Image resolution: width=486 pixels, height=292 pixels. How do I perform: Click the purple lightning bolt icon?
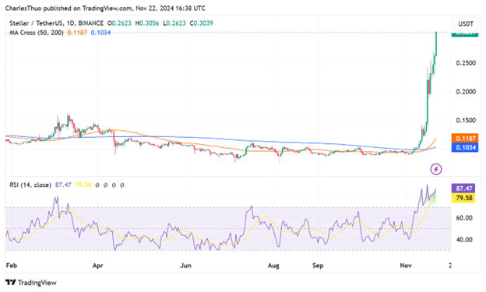click(x=436, y=169)
